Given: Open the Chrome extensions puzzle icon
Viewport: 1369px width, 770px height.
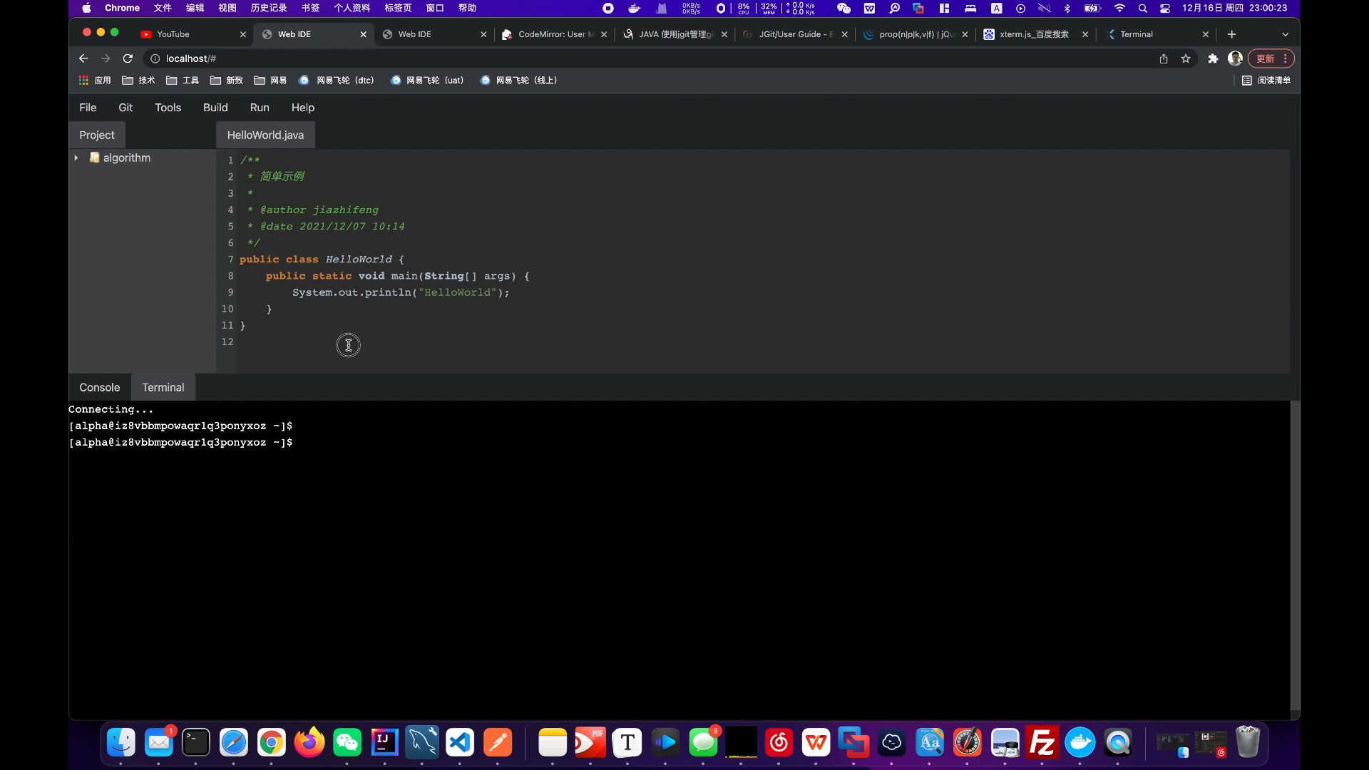Looking at the screenshot, I should tap(1213, 58).
